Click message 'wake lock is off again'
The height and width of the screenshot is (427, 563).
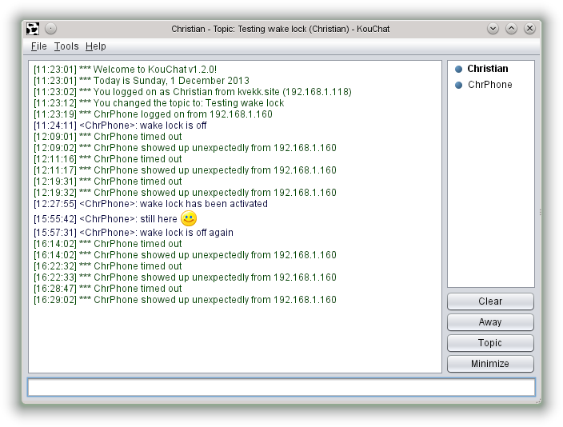(x=134, y=233)
